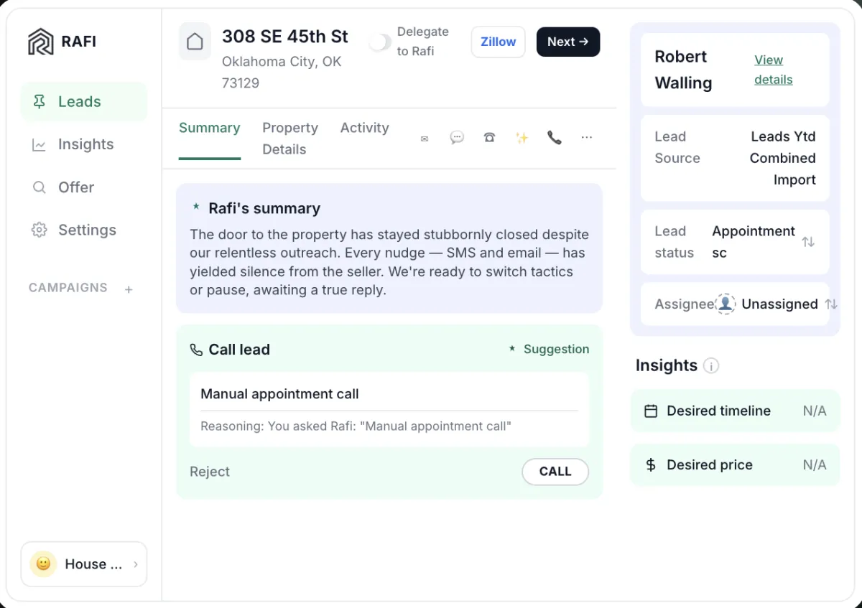The width and height of the screenshot is (862, 608).
Task: Click the smiley avatar in account switcher
Action: coord(43,564)
